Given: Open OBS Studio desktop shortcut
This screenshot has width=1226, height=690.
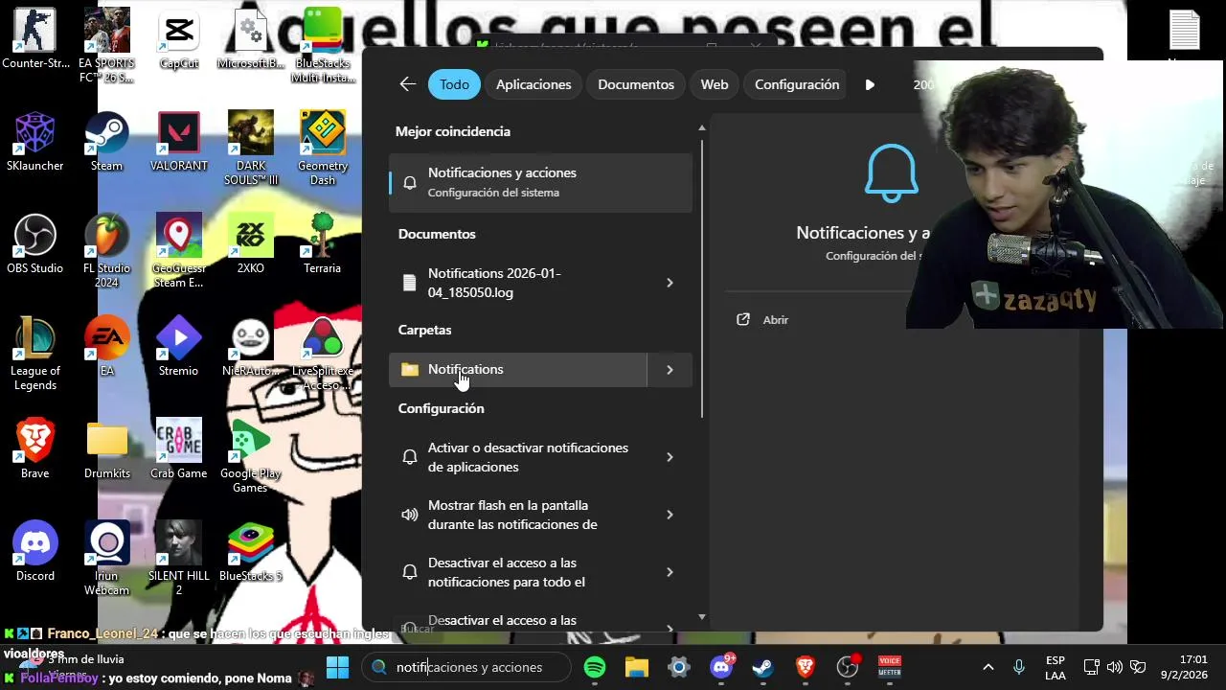Looking at the screenshot, I should coord(35,243).
